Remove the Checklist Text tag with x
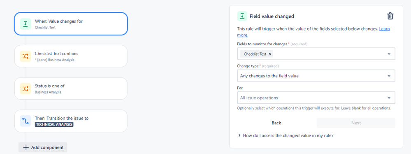This screenshot has width=411, height=154. point(270,54)
